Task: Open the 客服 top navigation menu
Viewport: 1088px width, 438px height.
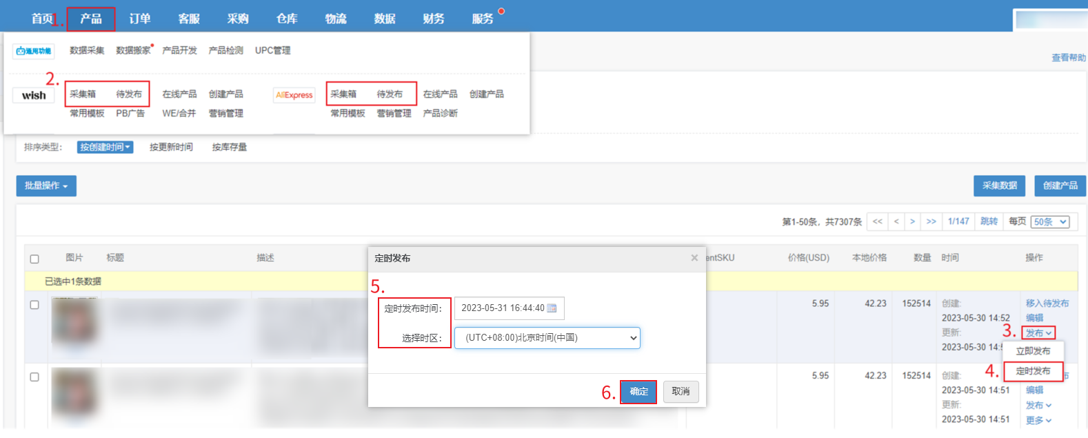Action: point(189,19)
